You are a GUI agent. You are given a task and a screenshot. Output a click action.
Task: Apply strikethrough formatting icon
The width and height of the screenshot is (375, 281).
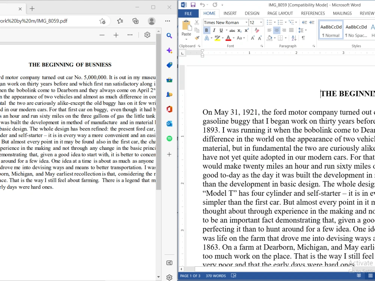click(232, 30)
